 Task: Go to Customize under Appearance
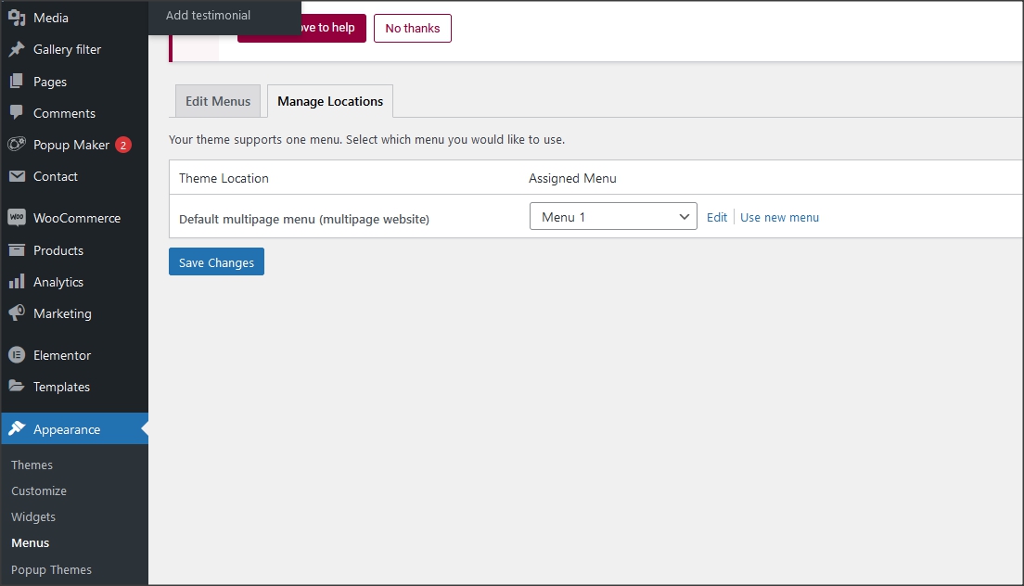tap(39, 490)
